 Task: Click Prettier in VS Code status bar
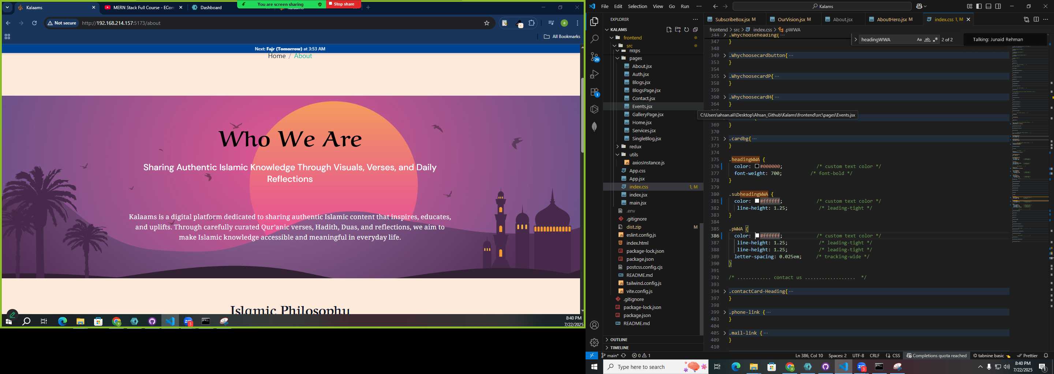point(1027,355)
